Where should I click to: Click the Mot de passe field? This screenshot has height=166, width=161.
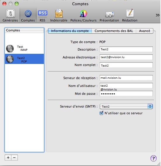pos(126,94)
